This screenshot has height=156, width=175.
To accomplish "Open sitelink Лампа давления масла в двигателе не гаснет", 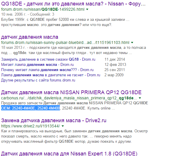I will point(51,75).
